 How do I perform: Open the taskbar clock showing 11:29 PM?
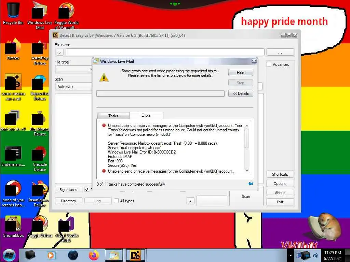(333, 255)
